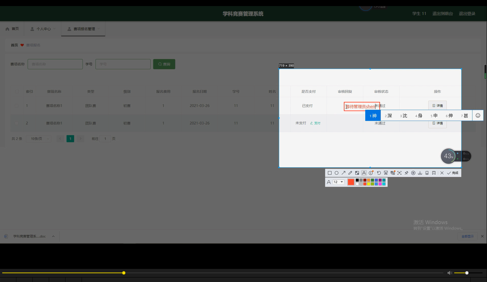Click 全部显示 in the downloads bar
487x282 pixels.
[467, 236]
